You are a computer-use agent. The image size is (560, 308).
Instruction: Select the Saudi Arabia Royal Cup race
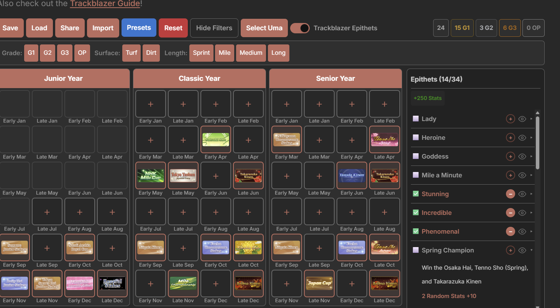click(x=80, y=248)
